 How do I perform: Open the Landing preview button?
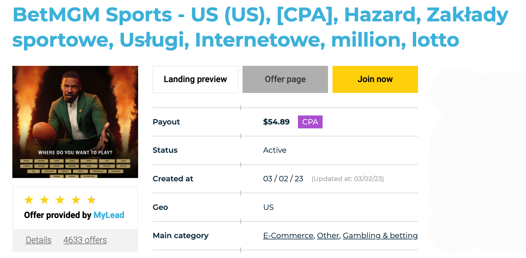[x=195, y=79]
